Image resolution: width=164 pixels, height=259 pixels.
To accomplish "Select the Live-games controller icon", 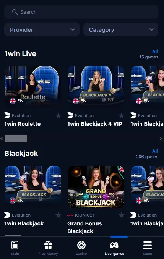I will point(114,245).
